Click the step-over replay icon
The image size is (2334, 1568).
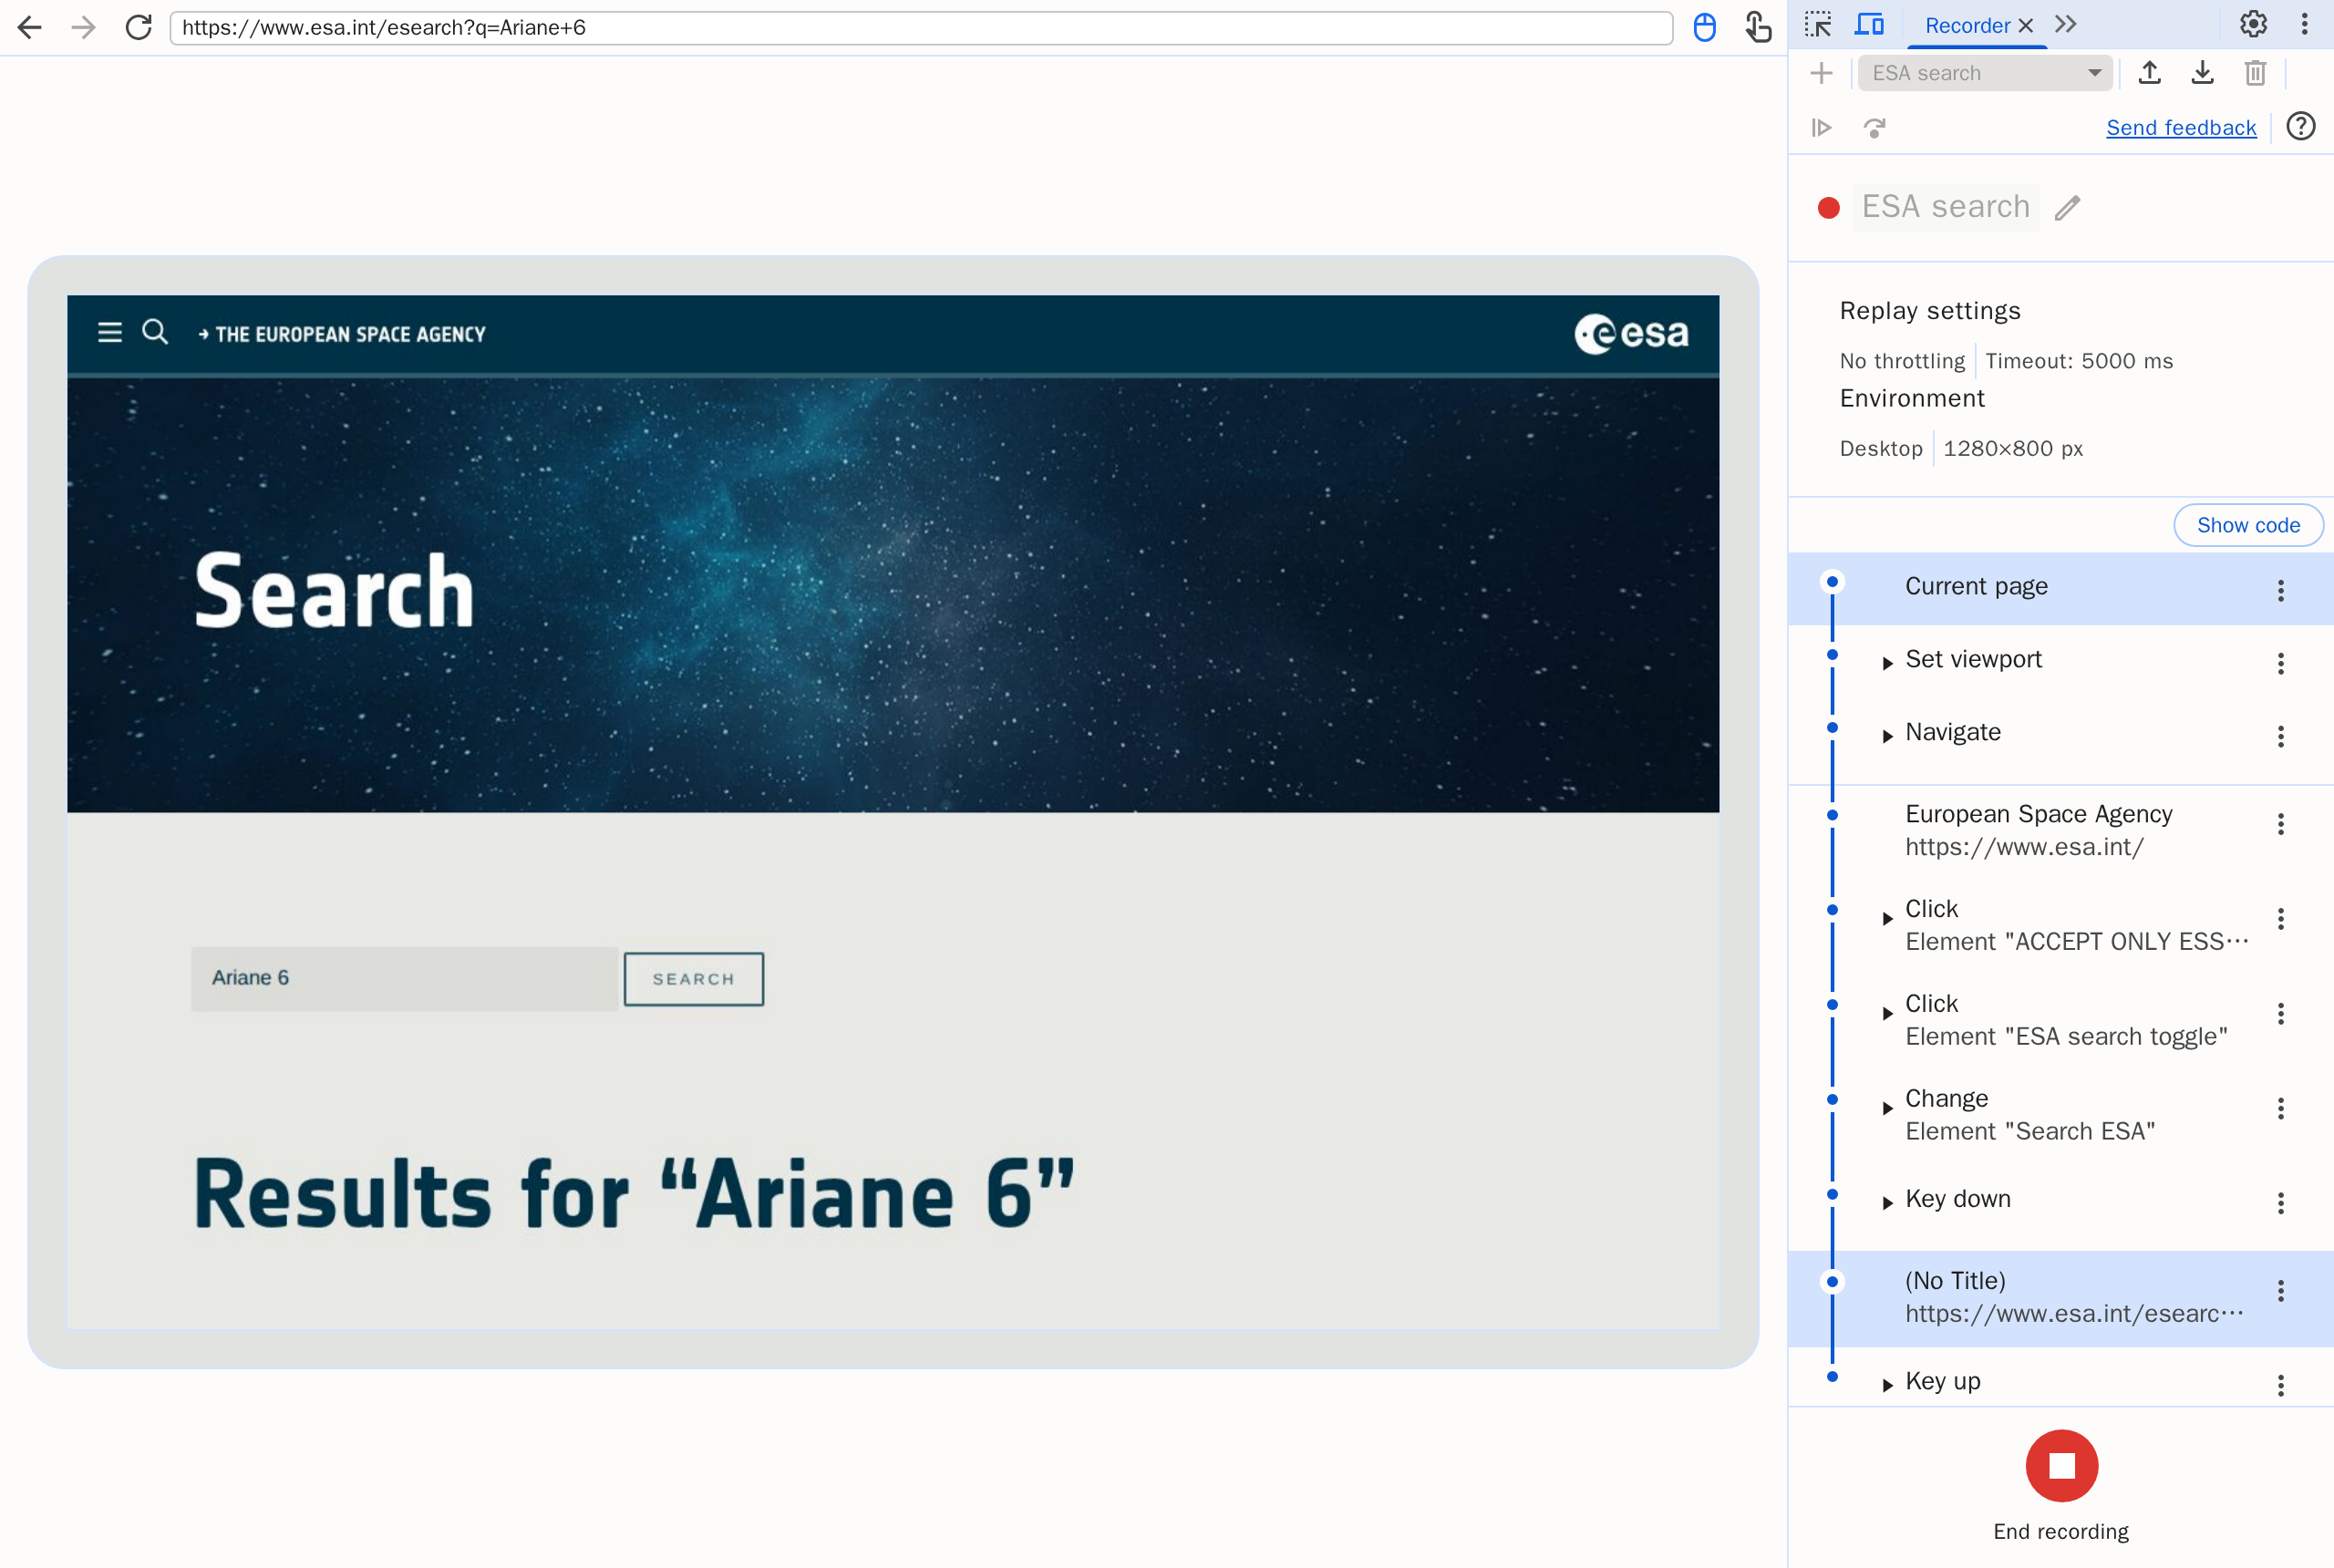pos(1875,128)
